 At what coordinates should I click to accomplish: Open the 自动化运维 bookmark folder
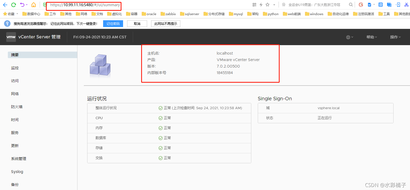click(x=338, y=14)
